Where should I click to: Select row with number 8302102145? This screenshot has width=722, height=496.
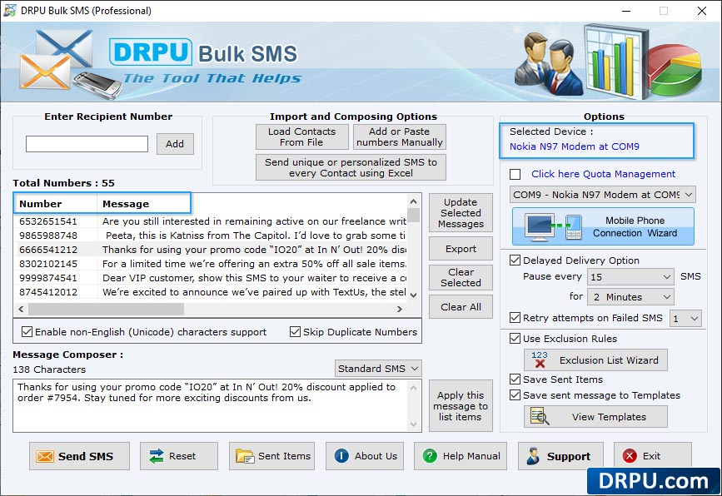click(x=212, y=264)
